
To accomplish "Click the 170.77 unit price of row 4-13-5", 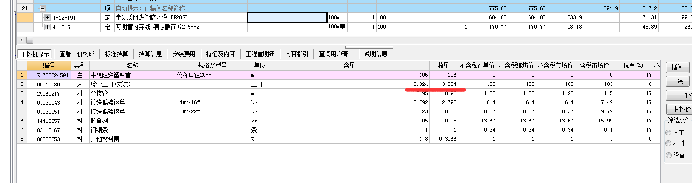I will 488,27.
